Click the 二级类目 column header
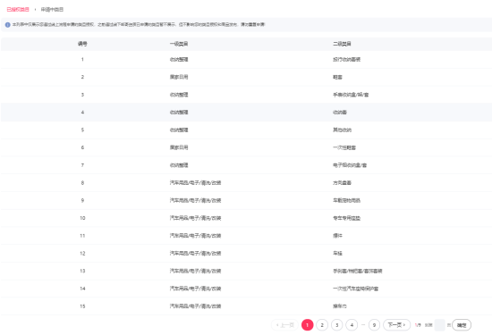This screenshot has width=492, height=335. 342,44
